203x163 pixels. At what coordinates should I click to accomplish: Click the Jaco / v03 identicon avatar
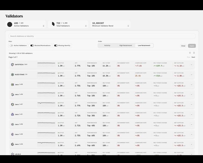tap(13, 134)
